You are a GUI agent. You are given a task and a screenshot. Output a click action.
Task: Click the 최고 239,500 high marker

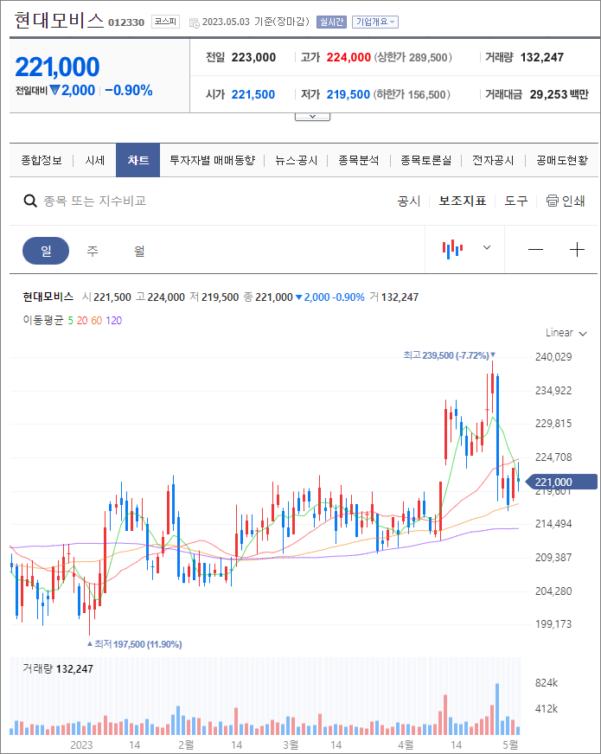coord(449,355)
